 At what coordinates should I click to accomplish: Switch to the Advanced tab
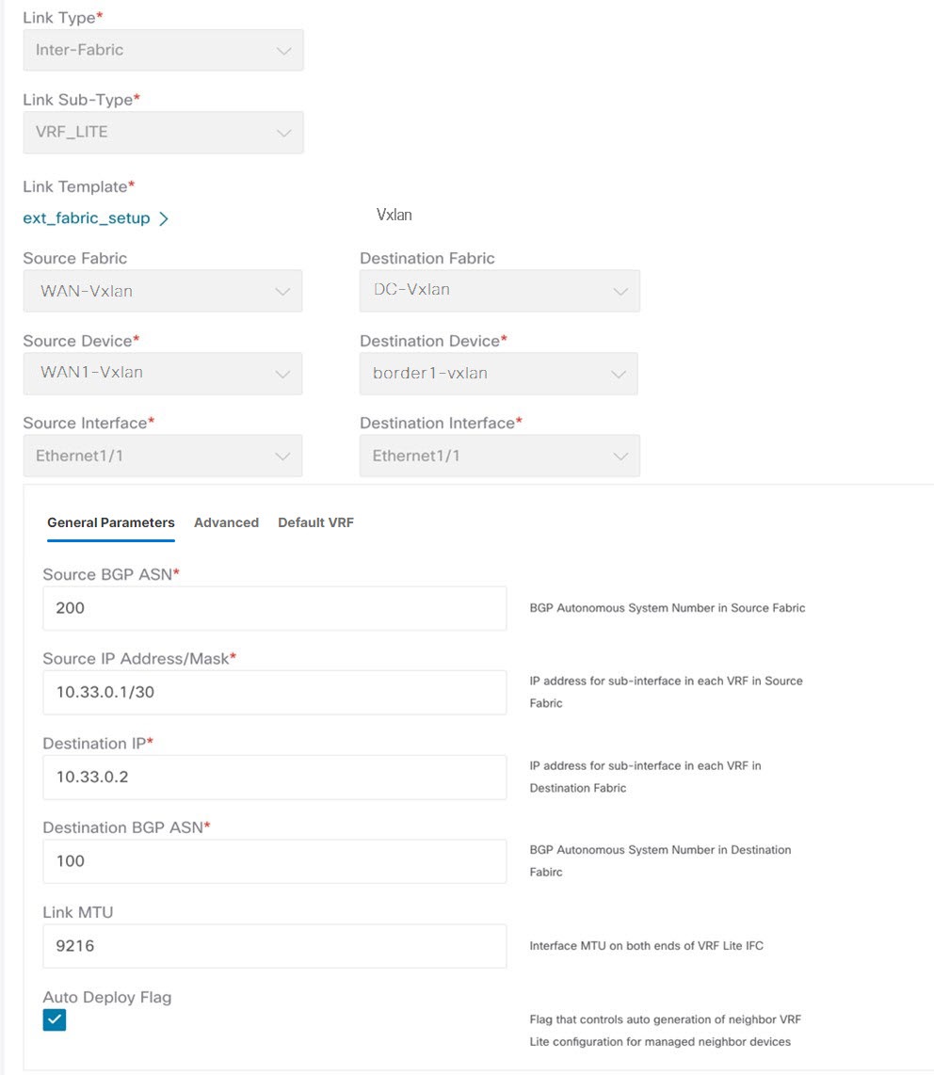pos(226,522)
